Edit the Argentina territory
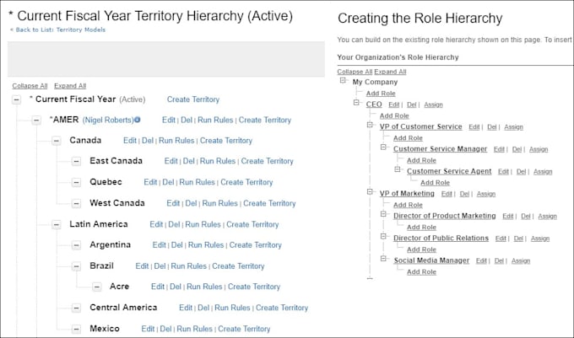Image resolution: width=574 pixels, height=338 pixels. (159, 244)
